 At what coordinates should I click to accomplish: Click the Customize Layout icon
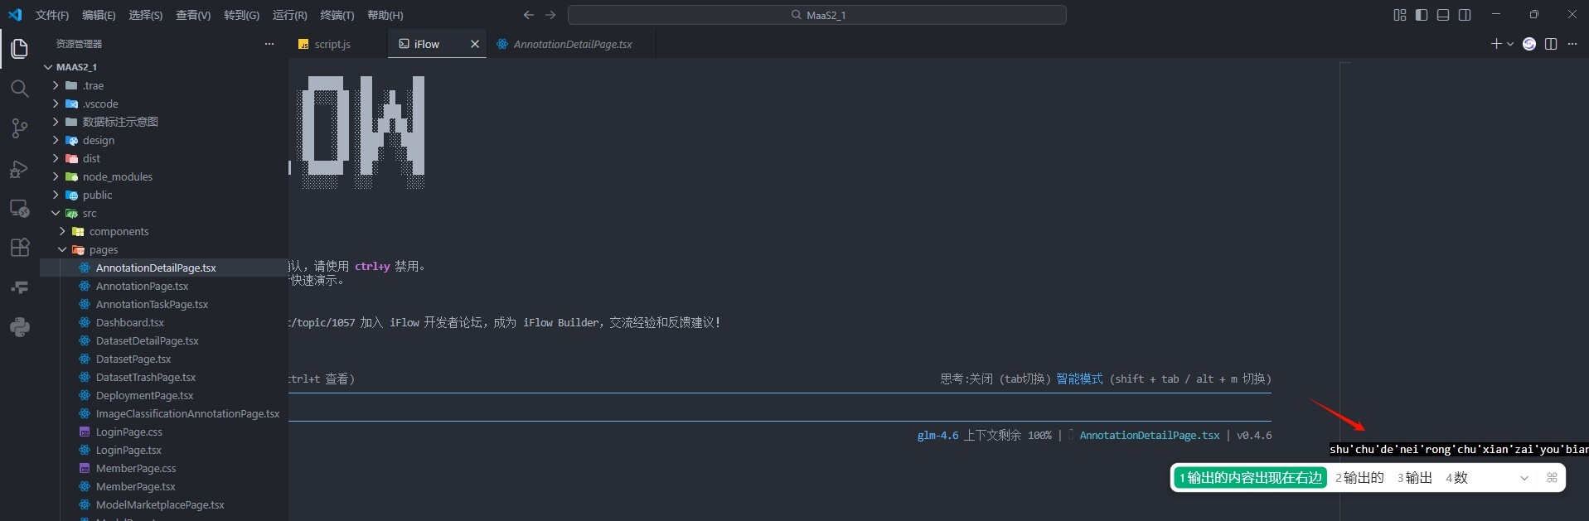(x=1400, y=15)
